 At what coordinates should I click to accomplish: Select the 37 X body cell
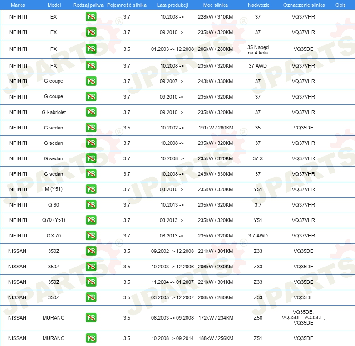point(258,158)
